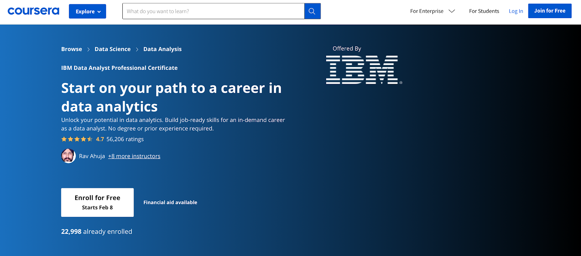
Task: Click the 'Offered By' label
Action: (347, 49)
